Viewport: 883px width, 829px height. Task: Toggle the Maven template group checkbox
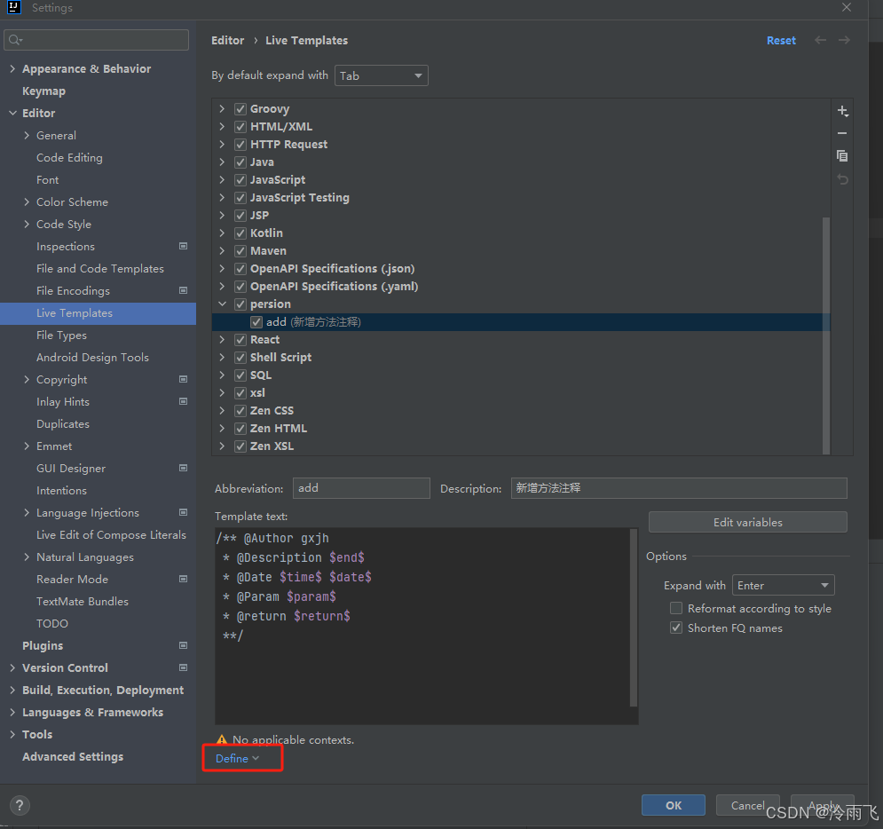coord(240,250)
